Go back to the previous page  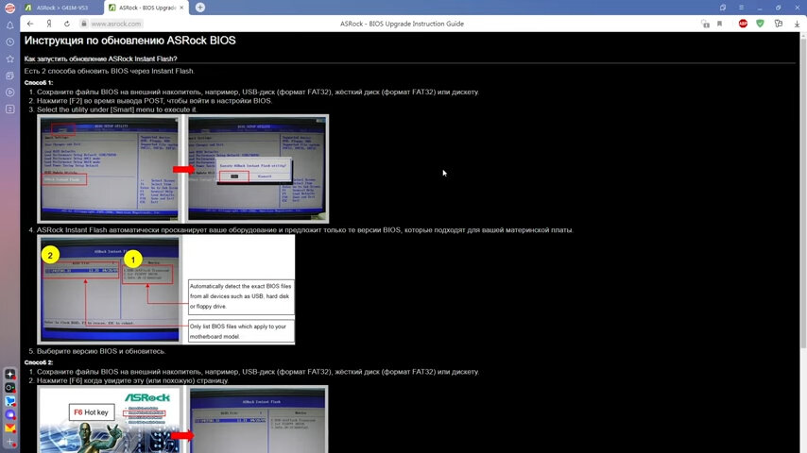coord(30,24)
